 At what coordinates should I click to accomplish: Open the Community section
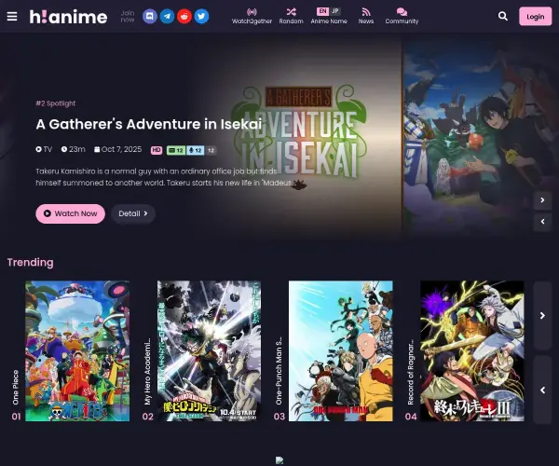click(x=402, y=17)
